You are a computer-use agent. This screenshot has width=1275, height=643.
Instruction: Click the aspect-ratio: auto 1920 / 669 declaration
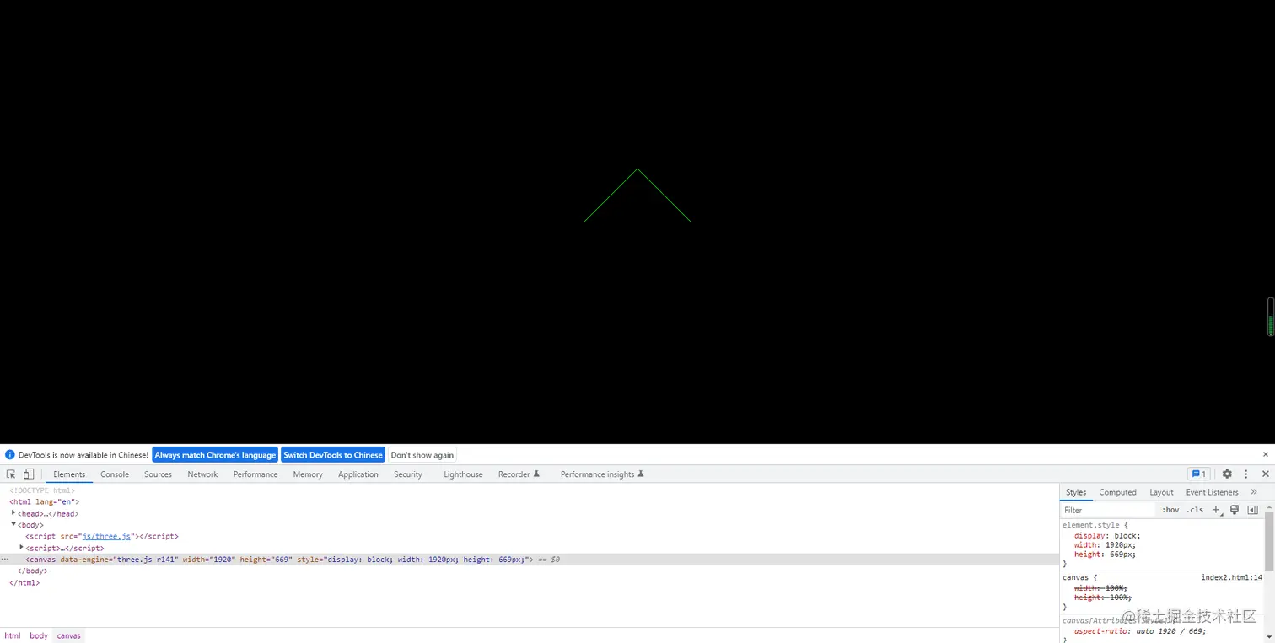1140,630
